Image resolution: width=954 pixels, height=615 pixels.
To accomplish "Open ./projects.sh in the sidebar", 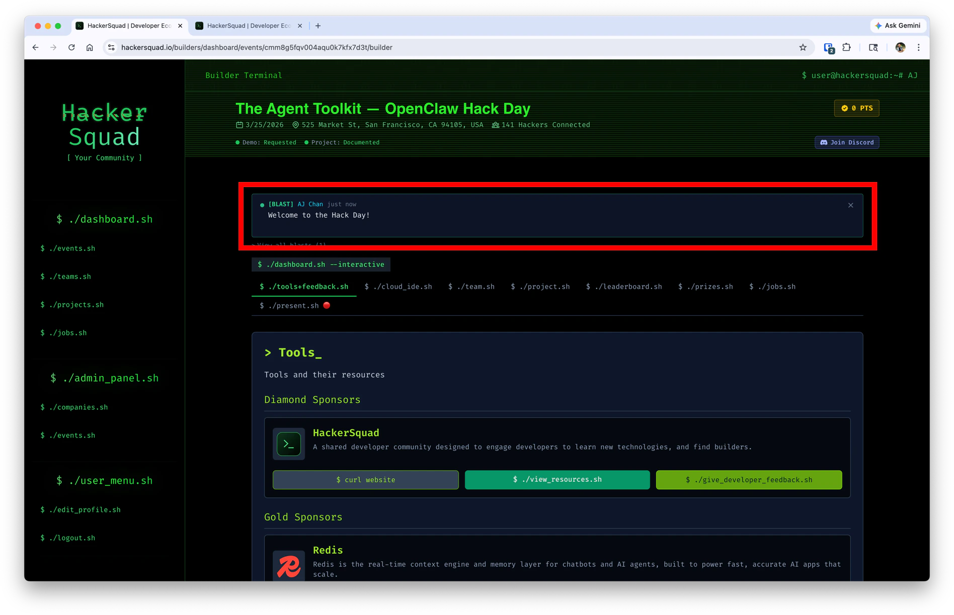I will (x=72, y=305).
